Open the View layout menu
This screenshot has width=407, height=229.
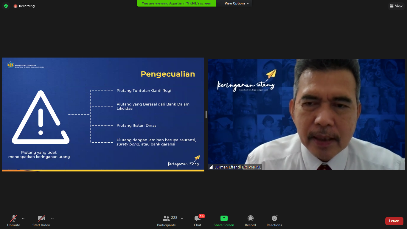click(x=396, y=6)
